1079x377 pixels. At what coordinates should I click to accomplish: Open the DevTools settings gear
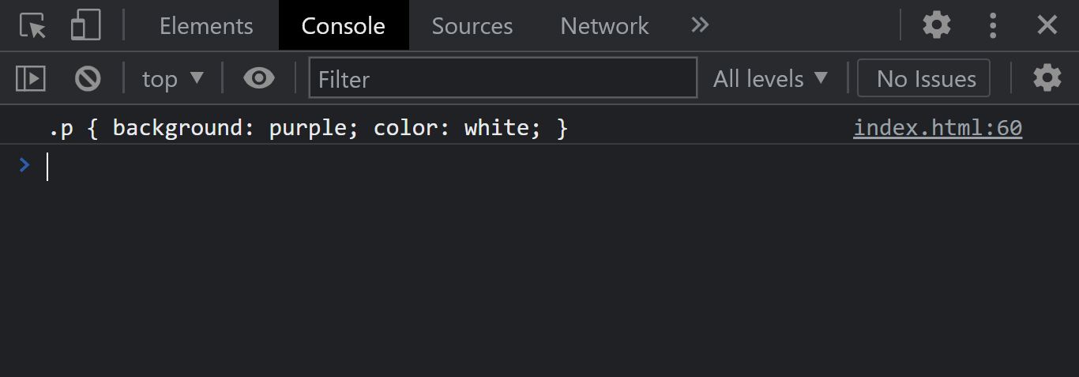(937, 26)
